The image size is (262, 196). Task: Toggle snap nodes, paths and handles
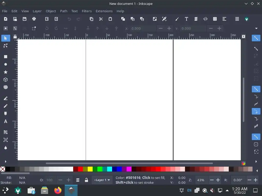pos(256,89)
